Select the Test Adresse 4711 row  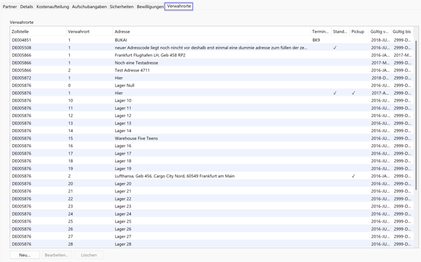point(132,70)
